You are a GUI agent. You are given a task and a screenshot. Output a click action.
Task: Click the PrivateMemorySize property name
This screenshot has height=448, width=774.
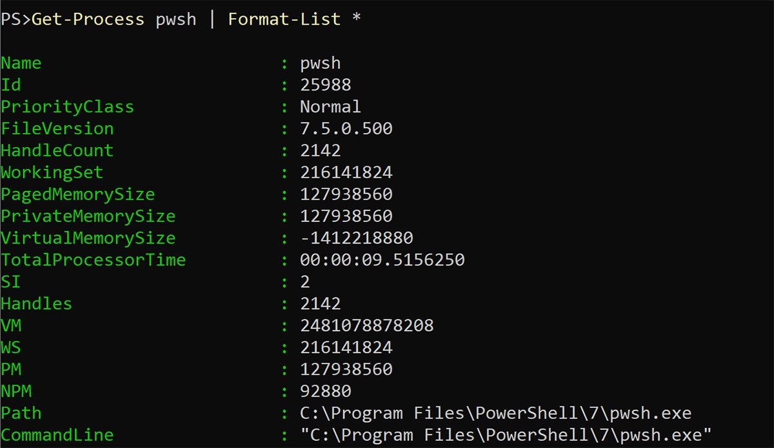tap(88, 216)
